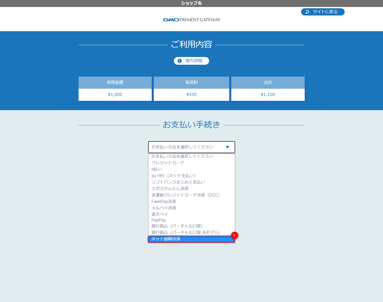Open the 取引詳細 transaction details

[191, 61]
